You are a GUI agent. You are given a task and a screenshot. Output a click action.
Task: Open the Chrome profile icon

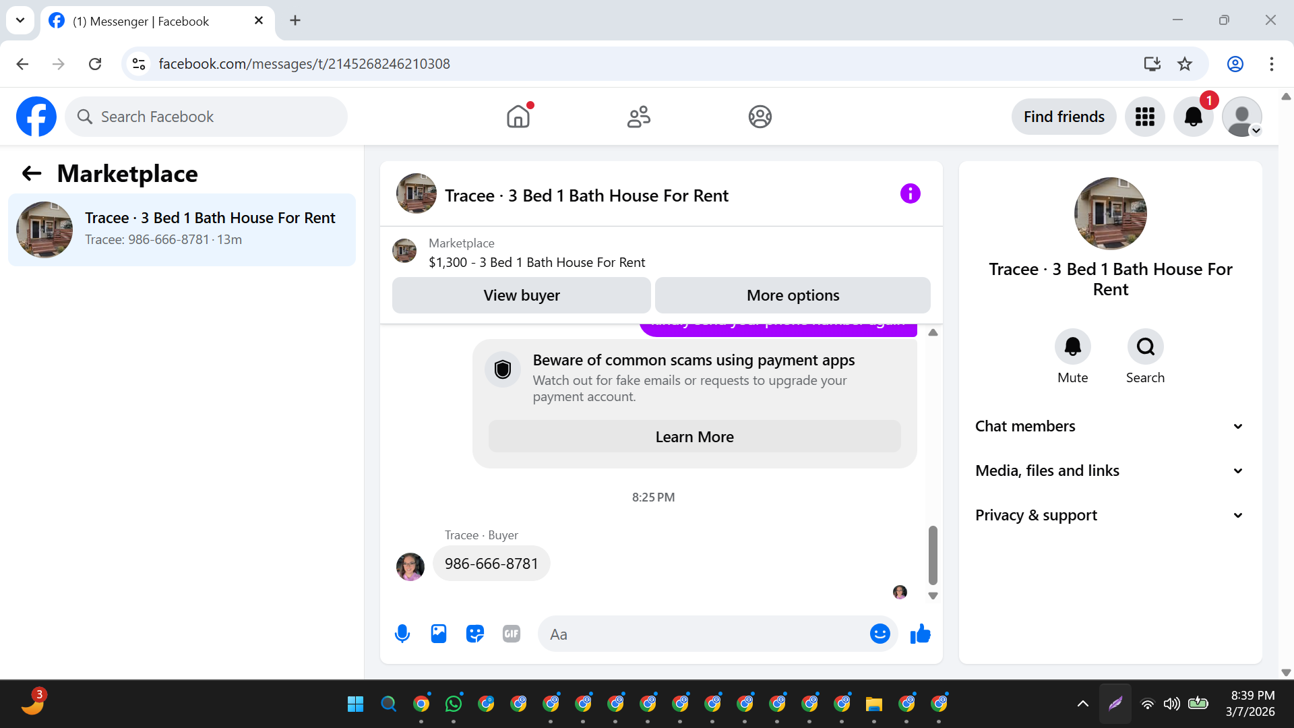(x=1235, y=64)
